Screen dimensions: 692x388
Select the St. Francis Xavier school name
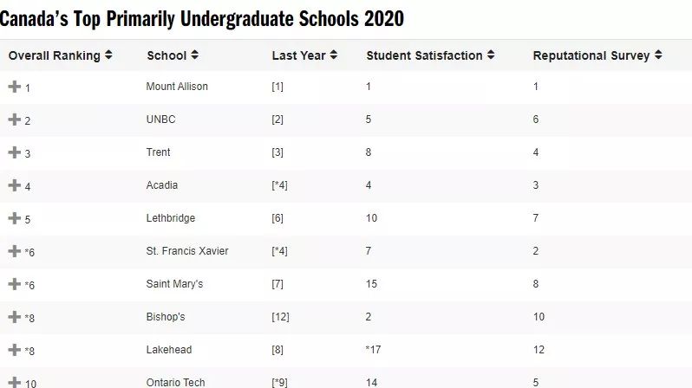[187, 251]
